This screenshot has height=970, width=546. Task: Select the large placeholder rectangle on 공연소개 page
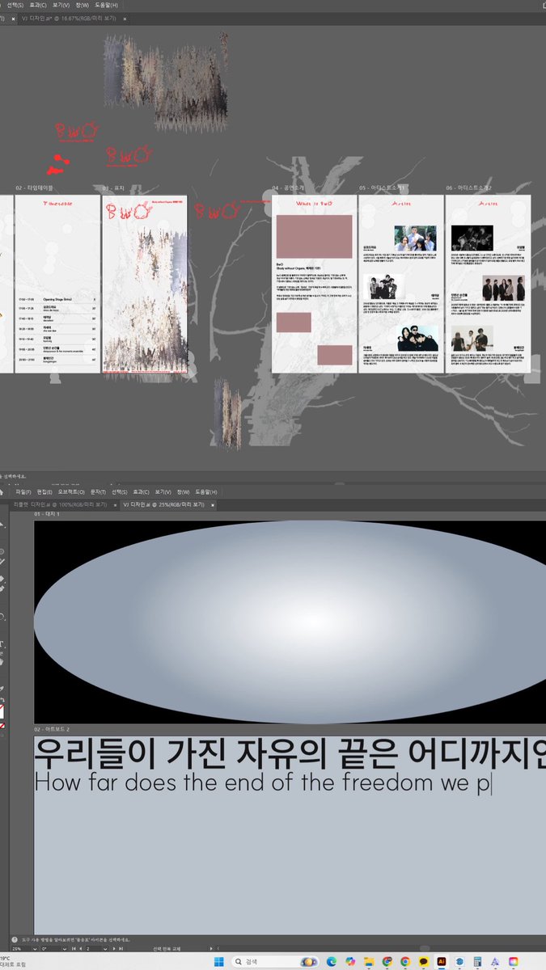tap(314, 236)
